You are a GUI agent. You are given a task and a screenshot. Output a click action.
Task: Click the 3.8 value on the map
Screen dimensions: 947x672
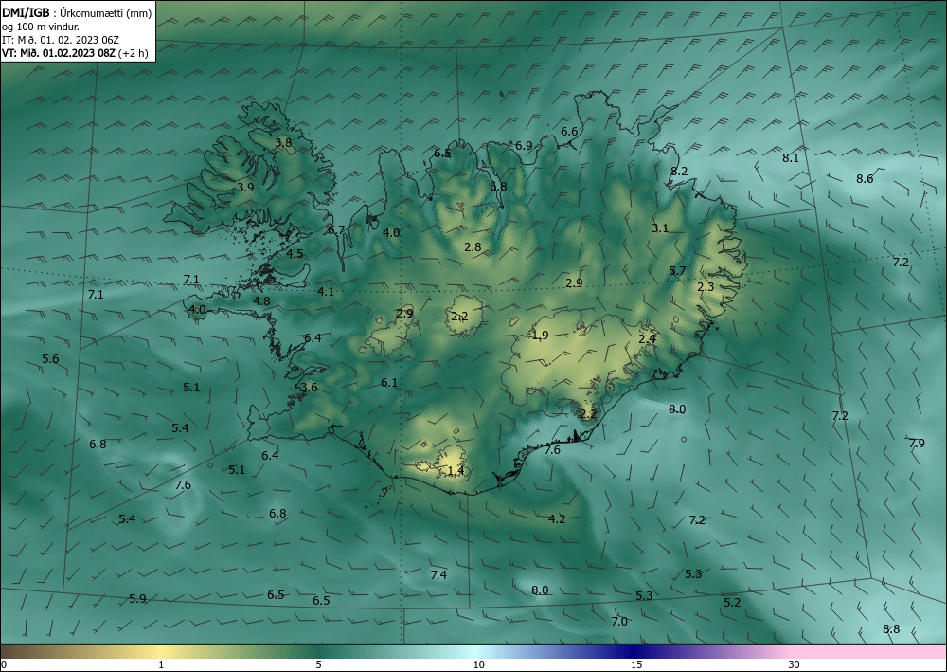pyautogui.click(x=283, y=143)
